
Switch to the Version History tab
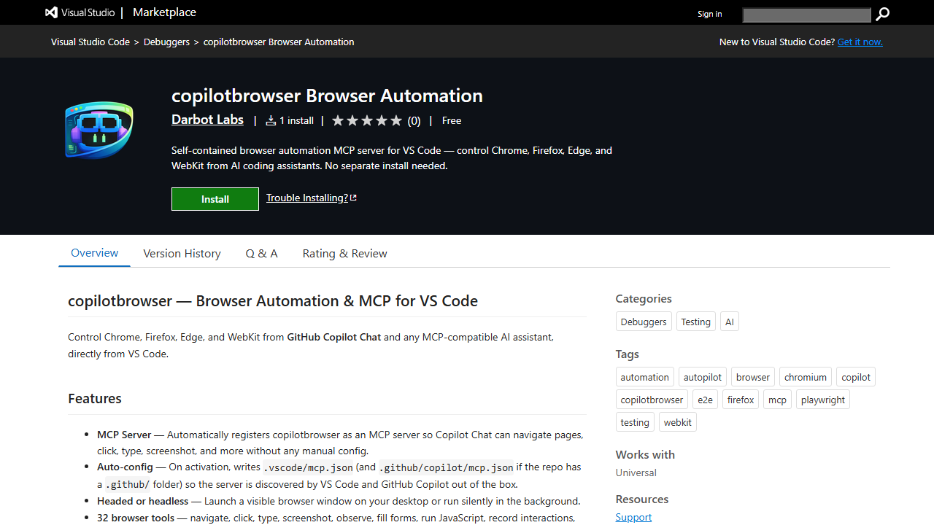(182, 254)
